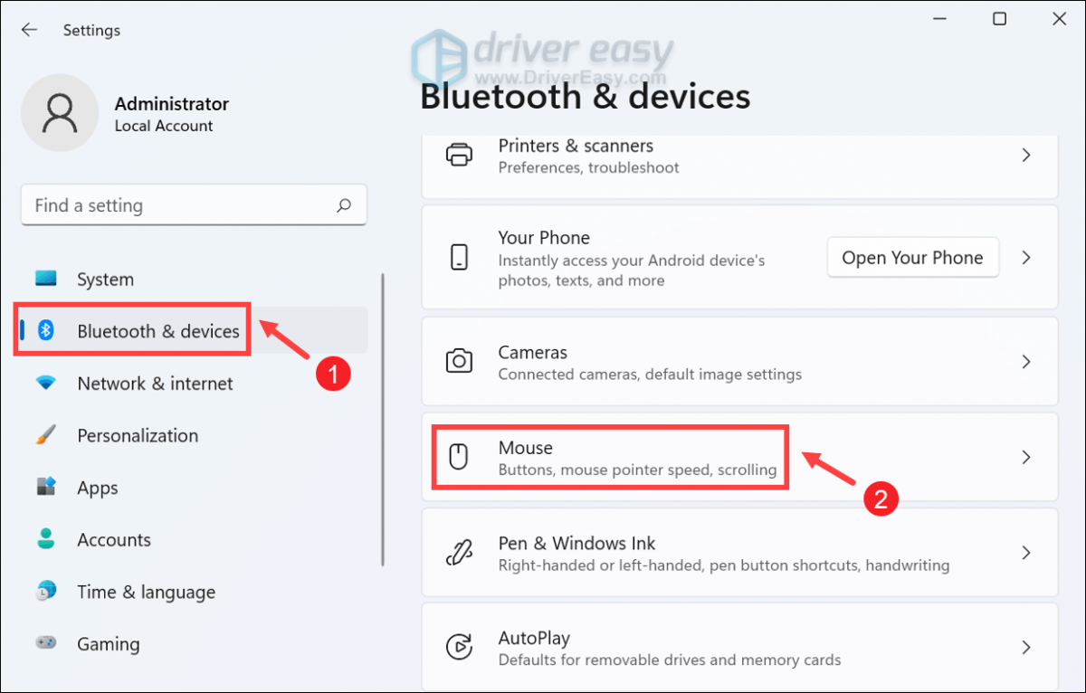Open Personalization settings
Viewport: 1086px width, 693px height.
pyautogui.click(x=137, y=435)
